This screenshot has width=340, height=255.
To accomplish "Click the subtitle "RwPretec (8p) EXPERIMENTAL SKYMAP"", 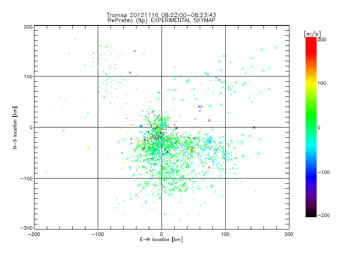I will pyautogui.click(x=161, y=20).
